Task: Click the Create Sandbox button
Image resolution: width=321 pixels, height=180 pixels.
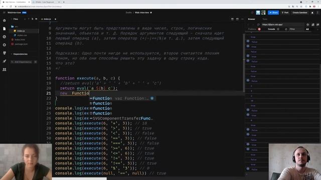Action: 300,12
